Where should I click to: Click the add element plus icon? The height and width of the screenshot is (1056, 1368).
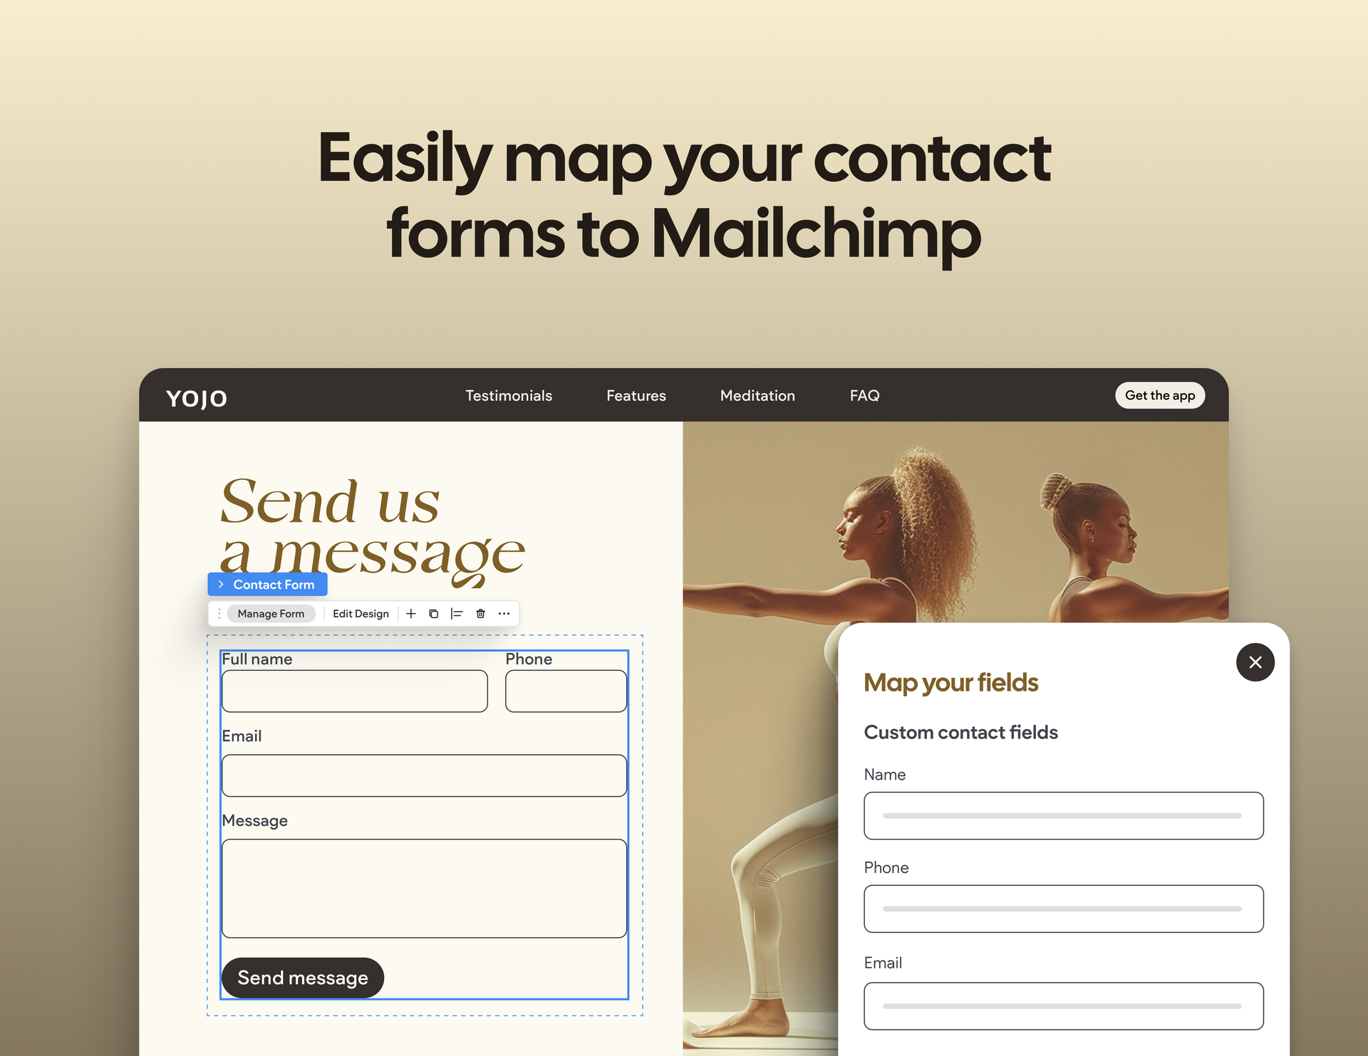tap(412, 613)
